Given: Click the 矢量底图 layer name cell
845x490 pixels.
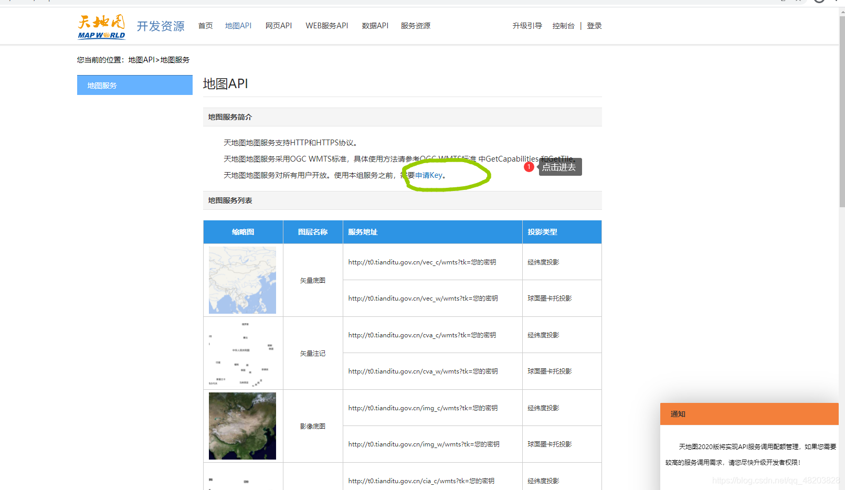Looking at the screenshot, I should [x=313, y=281].
